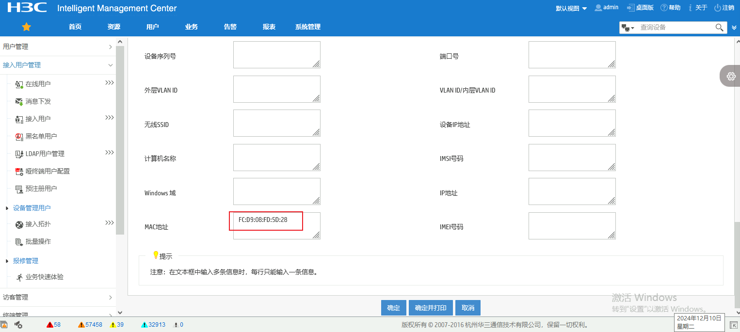740x332 pixels.
Task: Expand the 接入拓扑 submenu arrows
Action: coord(110,223)
